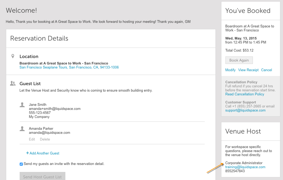Click the text 'Jane Smith'
Screen dimensions: 283x180
tap(38, 105)
